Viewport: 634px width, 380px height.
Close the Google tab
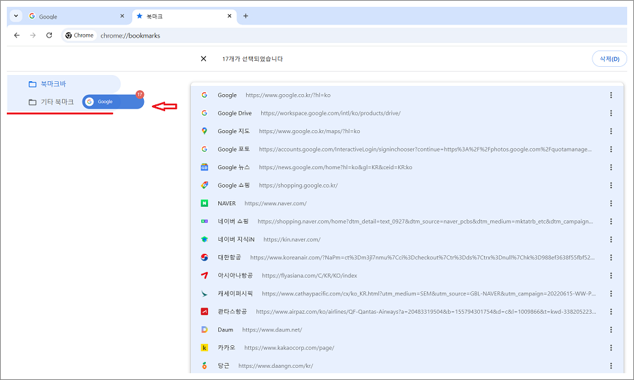122,16
